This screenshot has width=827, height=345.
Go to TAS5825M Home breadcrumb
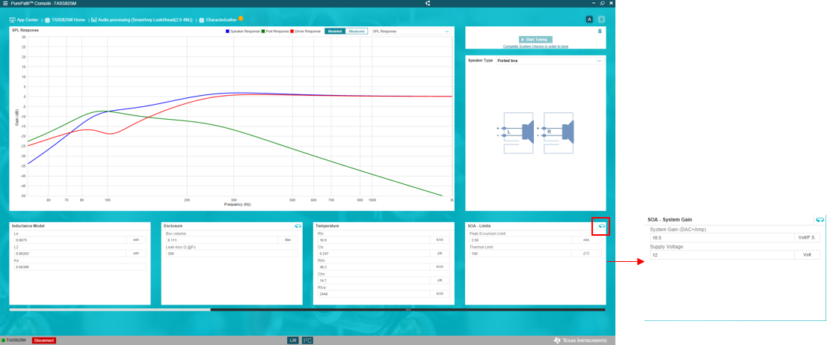[68, 20]
